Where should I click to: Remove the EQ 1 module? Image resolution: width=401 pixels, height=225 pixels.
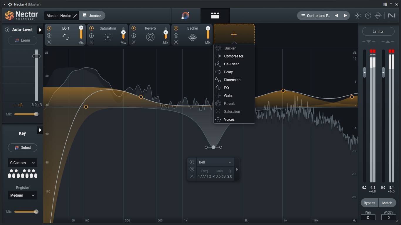tap(49, 42)
